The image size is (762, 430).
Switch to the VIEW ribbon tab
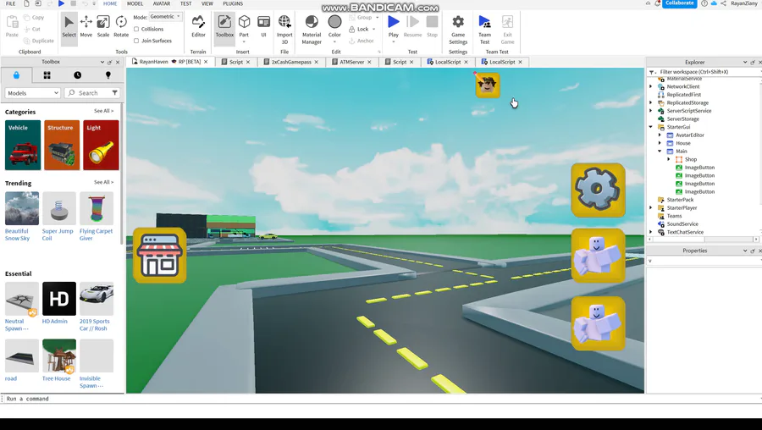click(x=207, y=3)
